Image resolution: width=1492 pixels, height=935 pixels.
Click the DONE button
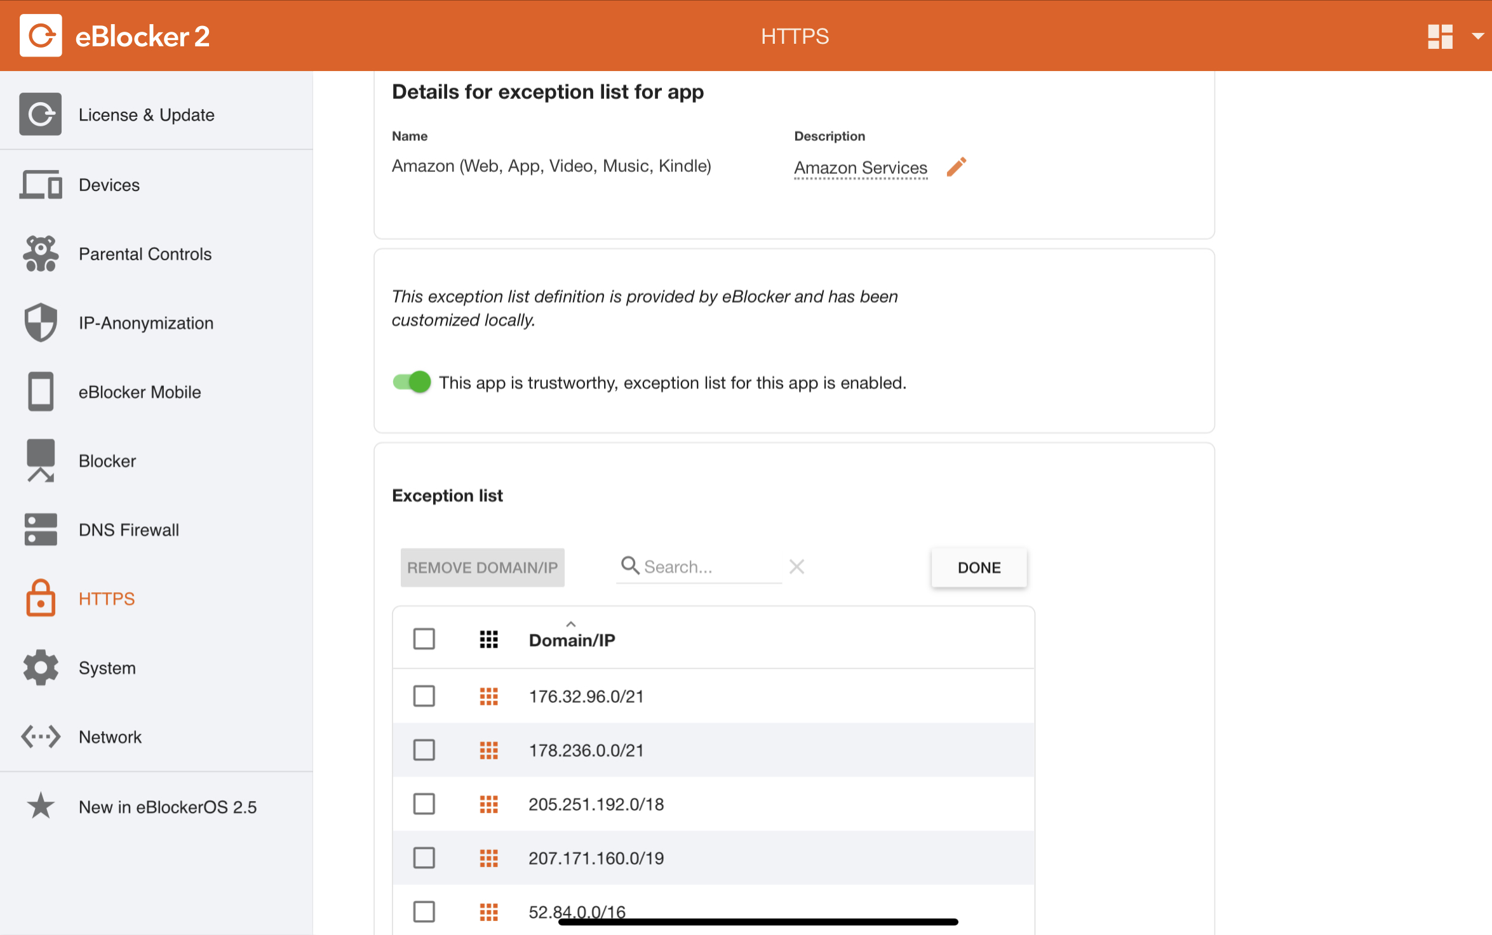tap(979, 567)
